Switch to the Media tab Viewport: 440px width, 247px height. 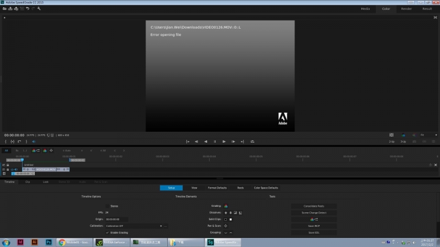(365, 9)
